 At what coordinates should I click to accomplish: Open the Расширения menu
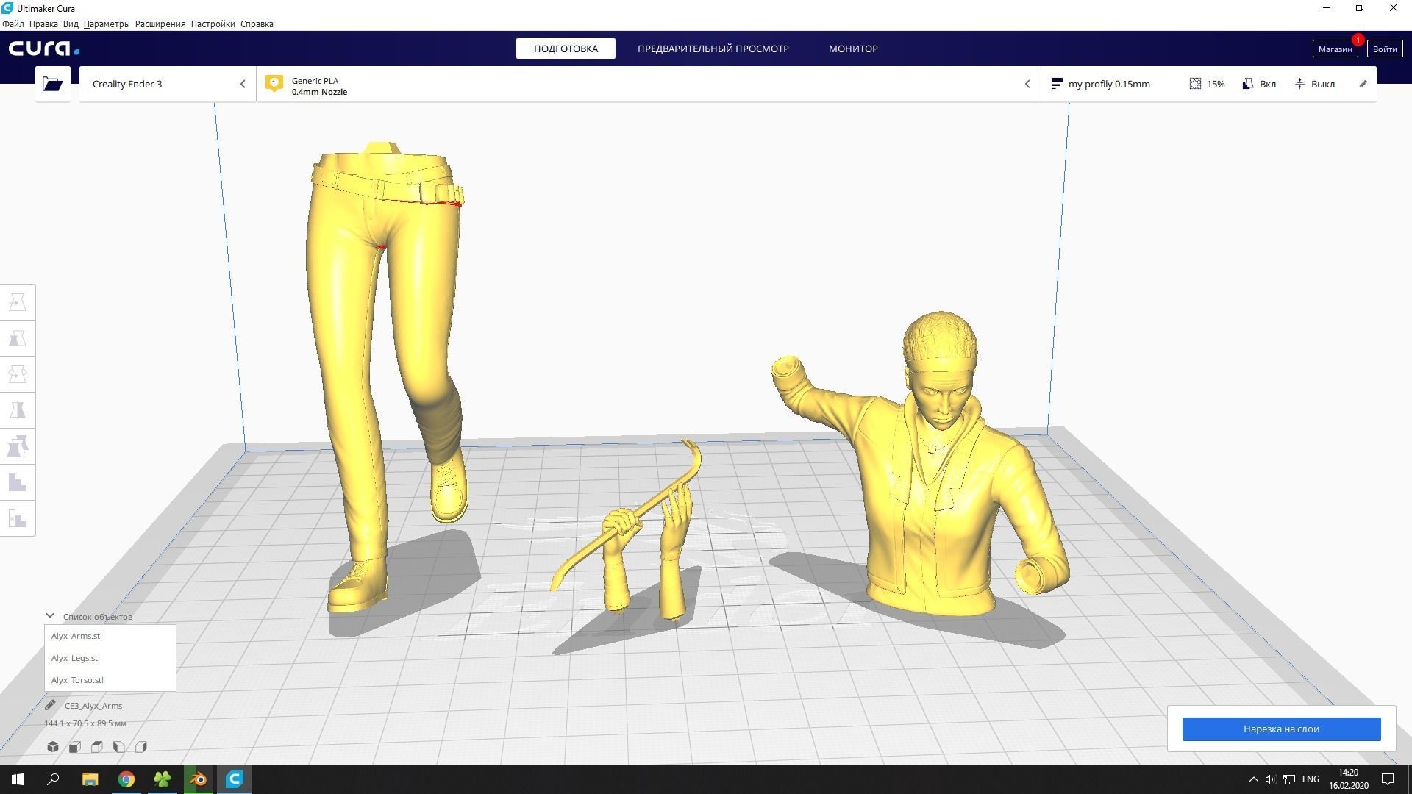160,24
